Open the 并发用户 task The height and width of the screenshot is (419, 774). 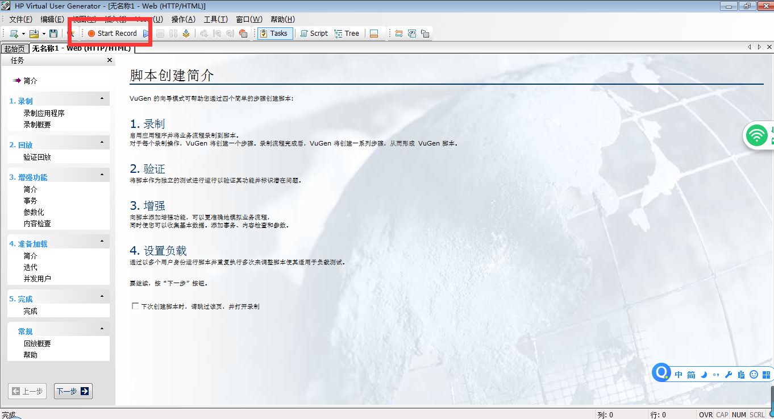point(38,279)
